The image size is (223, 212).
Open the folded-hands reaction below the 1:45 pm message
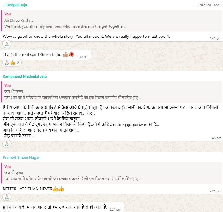click(7, 144)
